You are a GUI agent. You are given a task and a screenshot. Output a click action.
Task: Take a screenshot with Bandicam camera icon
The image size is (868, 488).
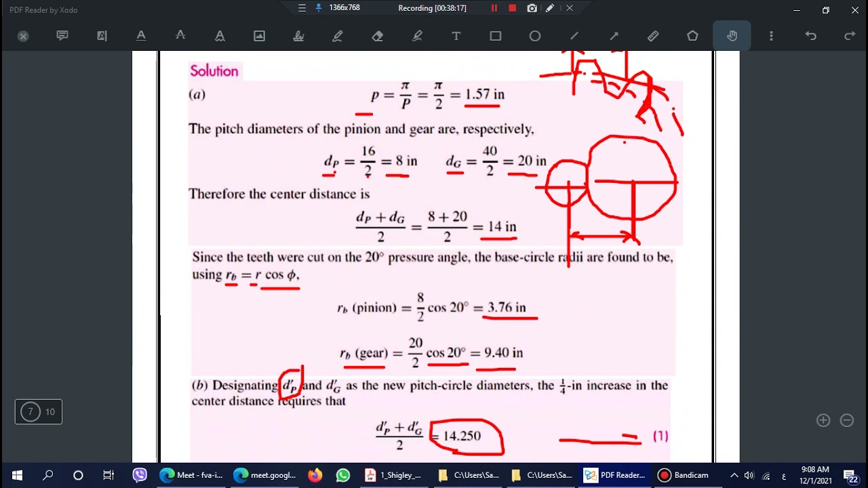coord(532,8)
